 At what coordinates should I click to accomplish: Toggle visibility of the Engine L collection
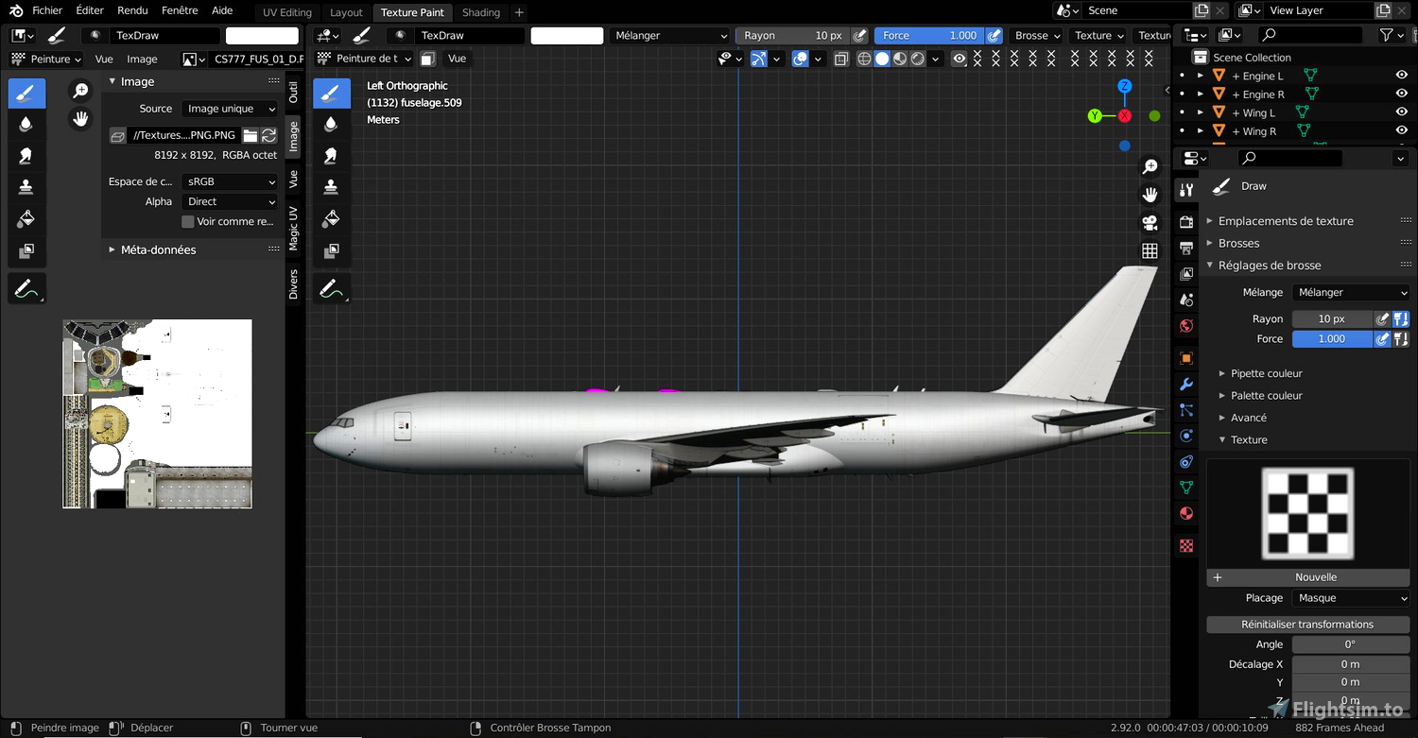click(1401, 75)
